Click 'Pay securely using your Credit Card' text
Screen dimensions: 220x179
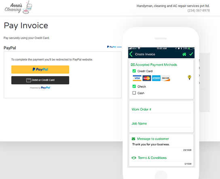tap(27, 38)
